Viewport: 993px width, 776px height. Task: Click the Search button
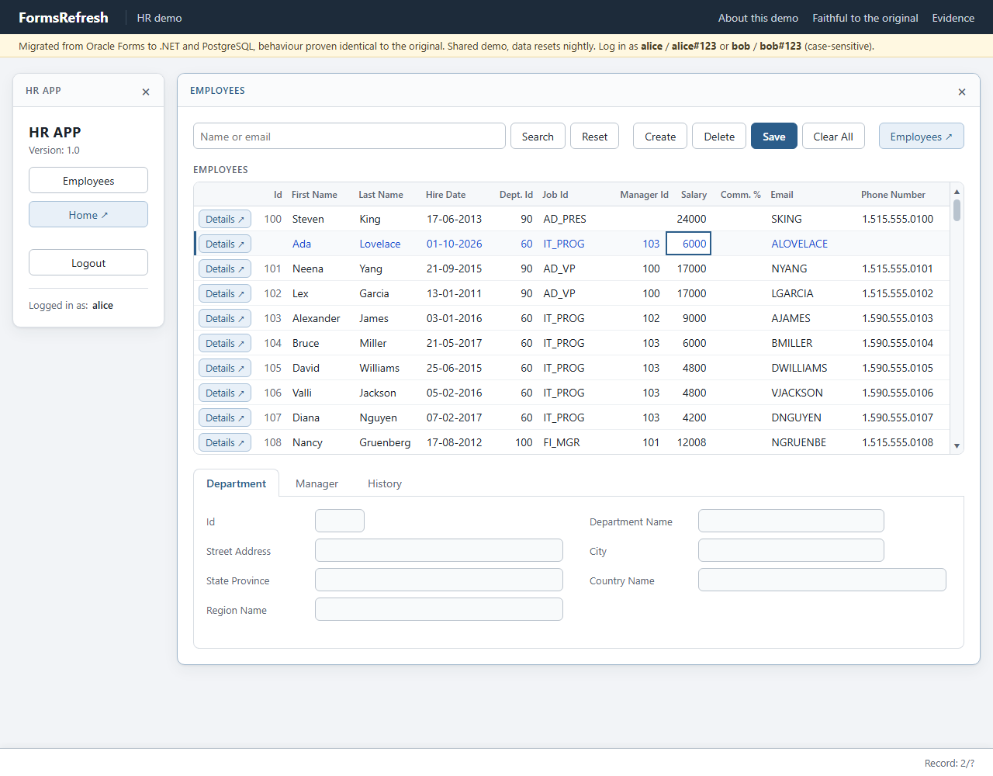(538, 137)
